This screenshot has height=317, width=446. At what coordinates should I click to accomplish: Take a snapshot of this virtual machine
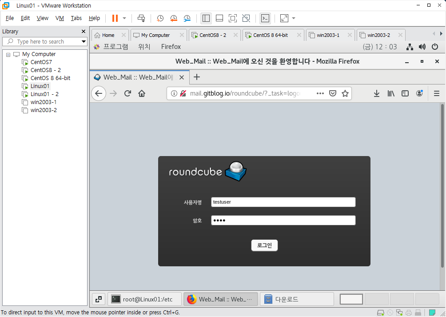(160, 18)
